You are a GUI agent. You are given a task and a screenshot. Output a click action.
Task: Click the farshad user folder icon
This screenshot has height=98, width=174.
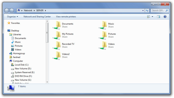[x=11, y=57]
